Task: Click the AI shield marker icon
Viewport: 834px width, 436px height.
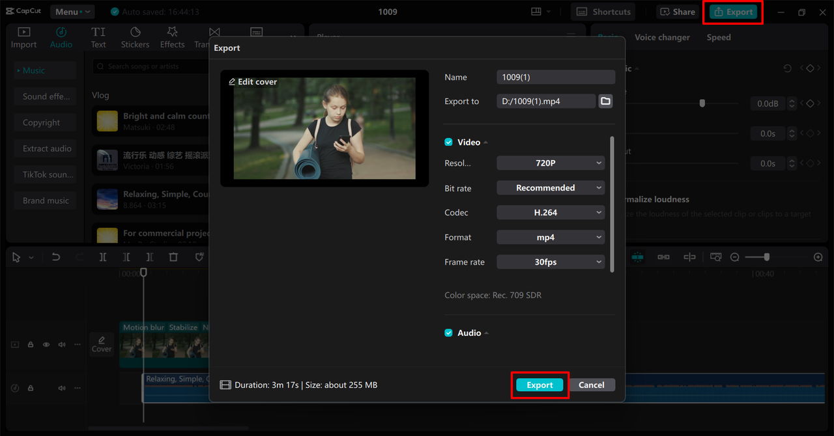Action: (199, 257)
